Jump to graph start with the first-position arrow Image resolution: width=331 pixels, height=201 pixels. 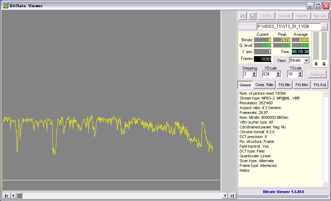pyautogui.click(x=6, y=196)
